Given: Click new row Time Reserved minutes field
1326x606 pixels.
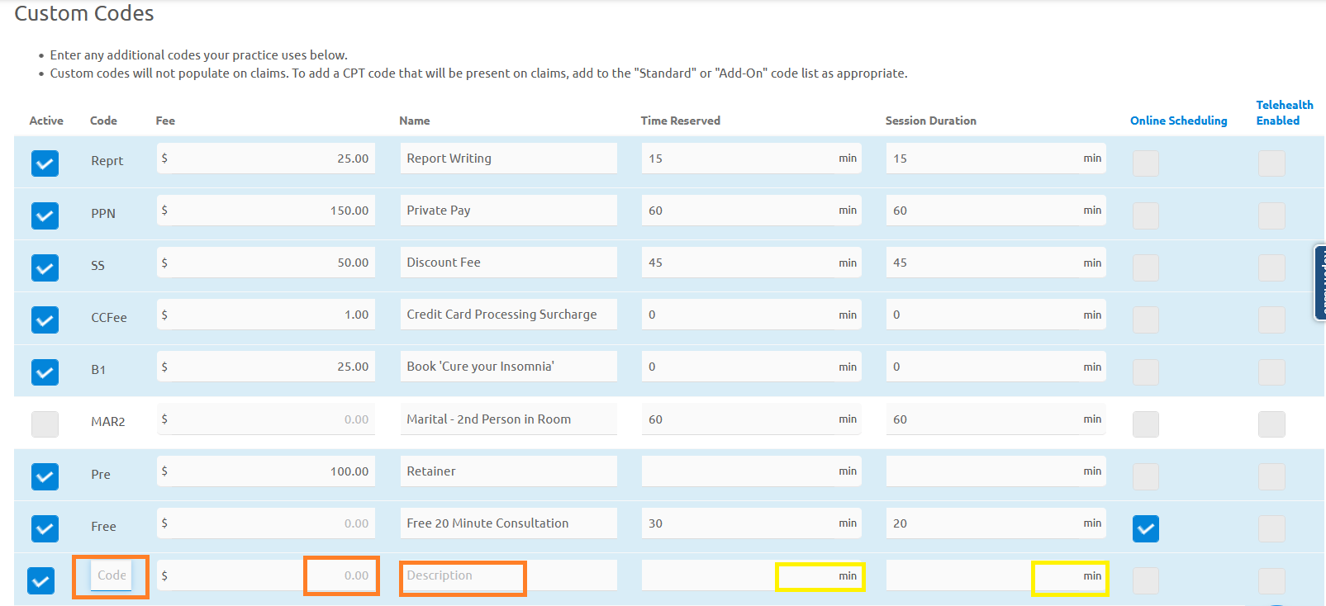Looking at the screenshot, I should pyautogui.click(x=751, y=575).
